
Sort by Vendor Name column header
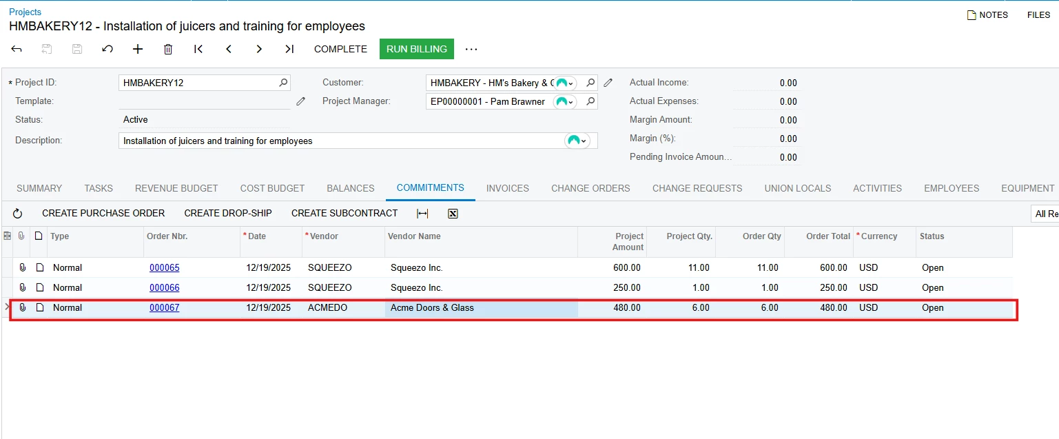point(414,236)
